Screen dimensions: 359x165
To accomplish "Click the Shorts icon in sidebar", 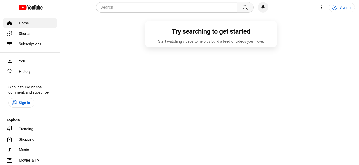I will [9, 34].
